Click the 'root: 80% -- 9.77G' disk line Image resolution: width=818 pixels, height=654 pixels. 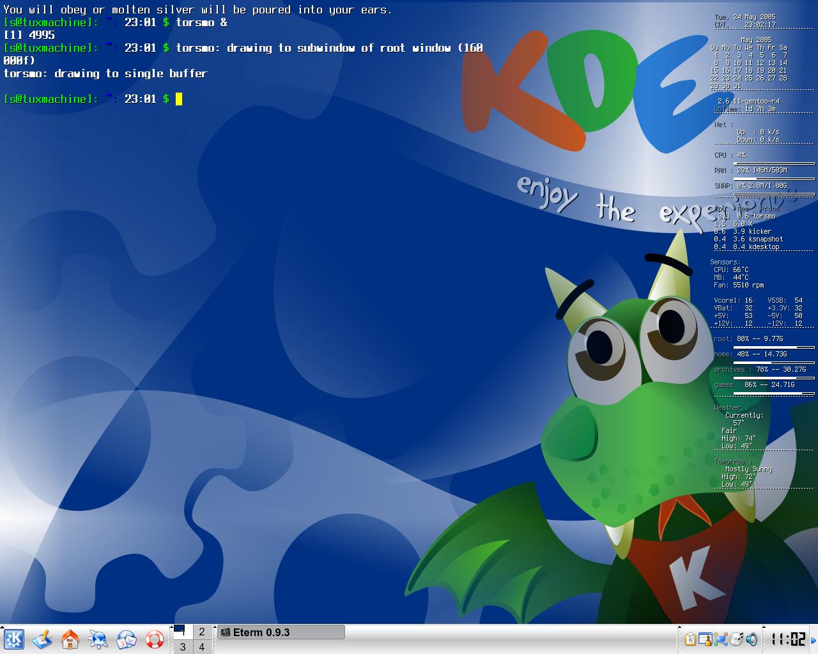(748, 338)
